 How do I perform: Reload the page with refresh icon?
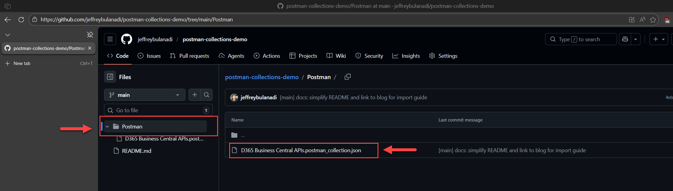(x=21, y=20)
